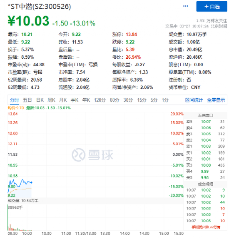Add stock to 自选 watchlist
This screenshot has height=239, width=229.
coord(212,7)
